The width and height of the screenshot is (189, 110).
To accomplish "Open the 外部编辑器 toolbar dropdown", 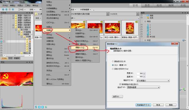I will click(x=86, y=9).
